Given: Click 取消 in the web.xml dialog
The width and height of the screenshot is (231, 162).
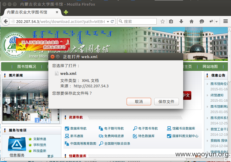Looking at the screenshot, I should [139, 102].
